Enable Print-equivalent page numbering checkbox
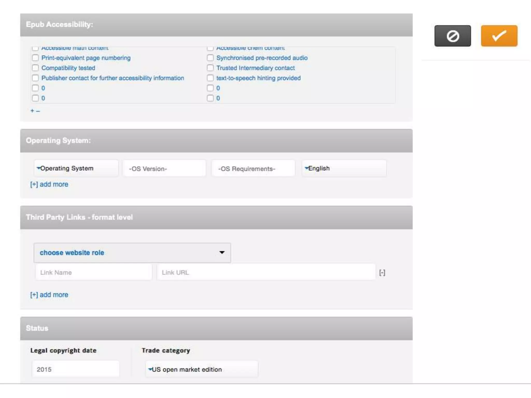This screenshot has height=398, width=531. 35,58
